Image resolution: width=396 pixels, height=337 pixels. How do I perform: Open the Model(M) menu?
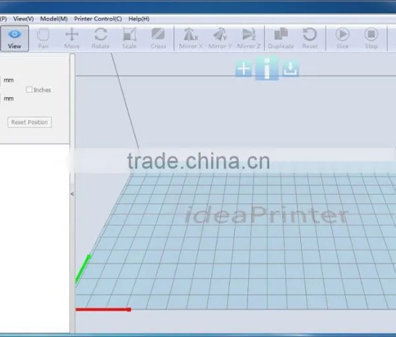tap(54, 19)
